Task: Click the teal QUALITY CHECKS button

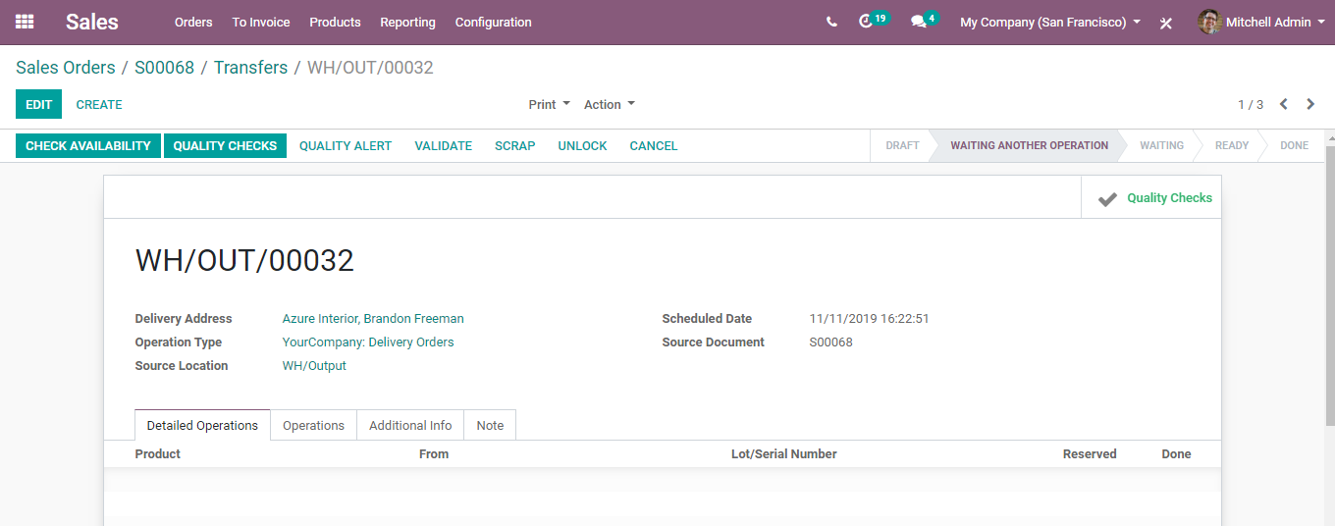Action: pos(225,146)
